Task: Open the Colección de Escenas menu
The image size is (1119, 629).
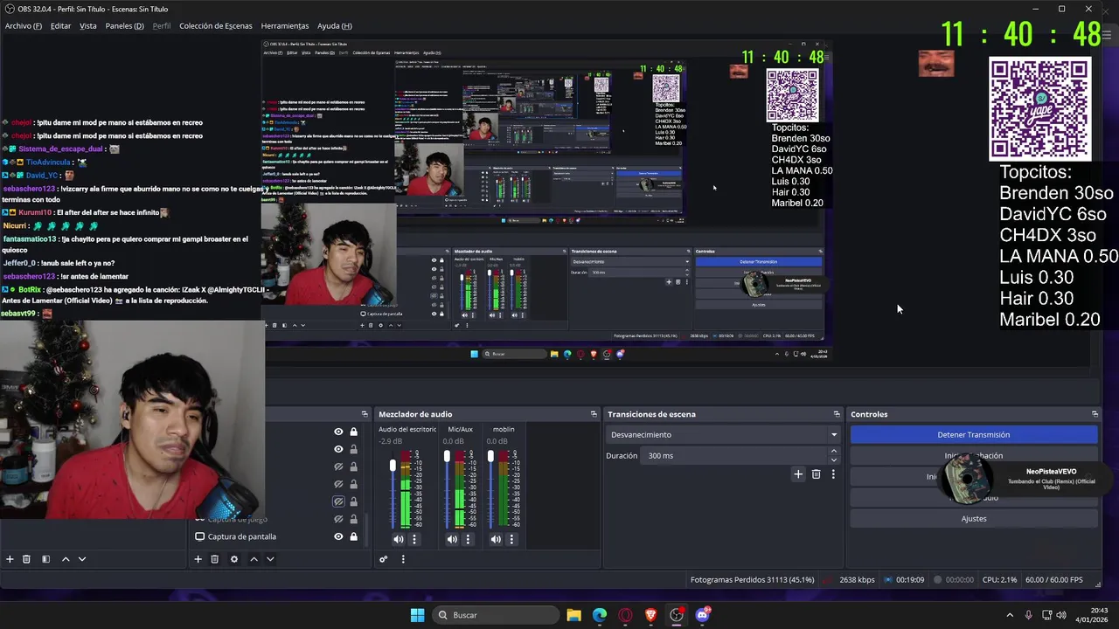Action: click(215, 26)
